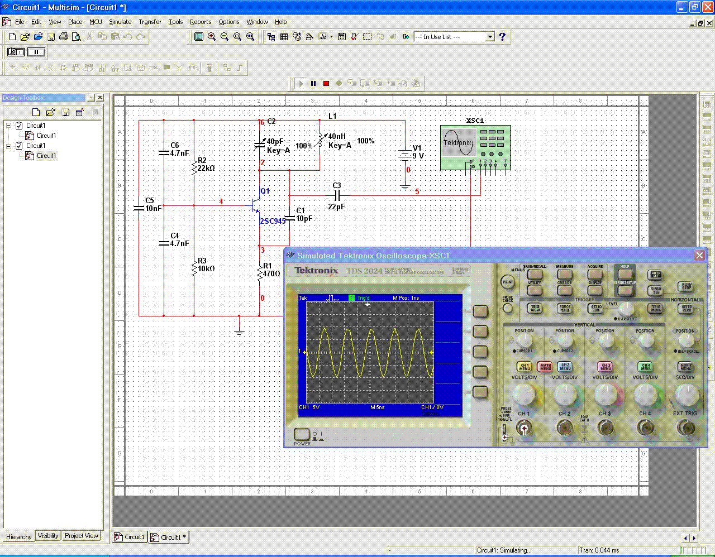Open the Spreadsheet View icon

click(284, 37)
